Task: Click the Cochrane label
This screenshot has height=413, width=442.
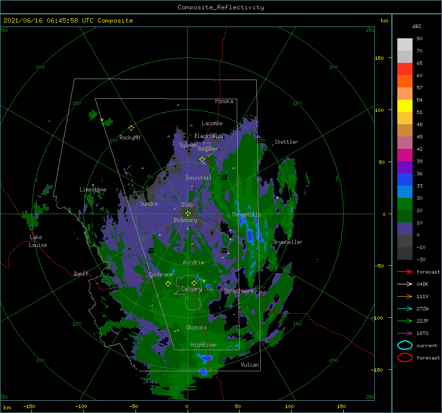Action: click(161, 275)
